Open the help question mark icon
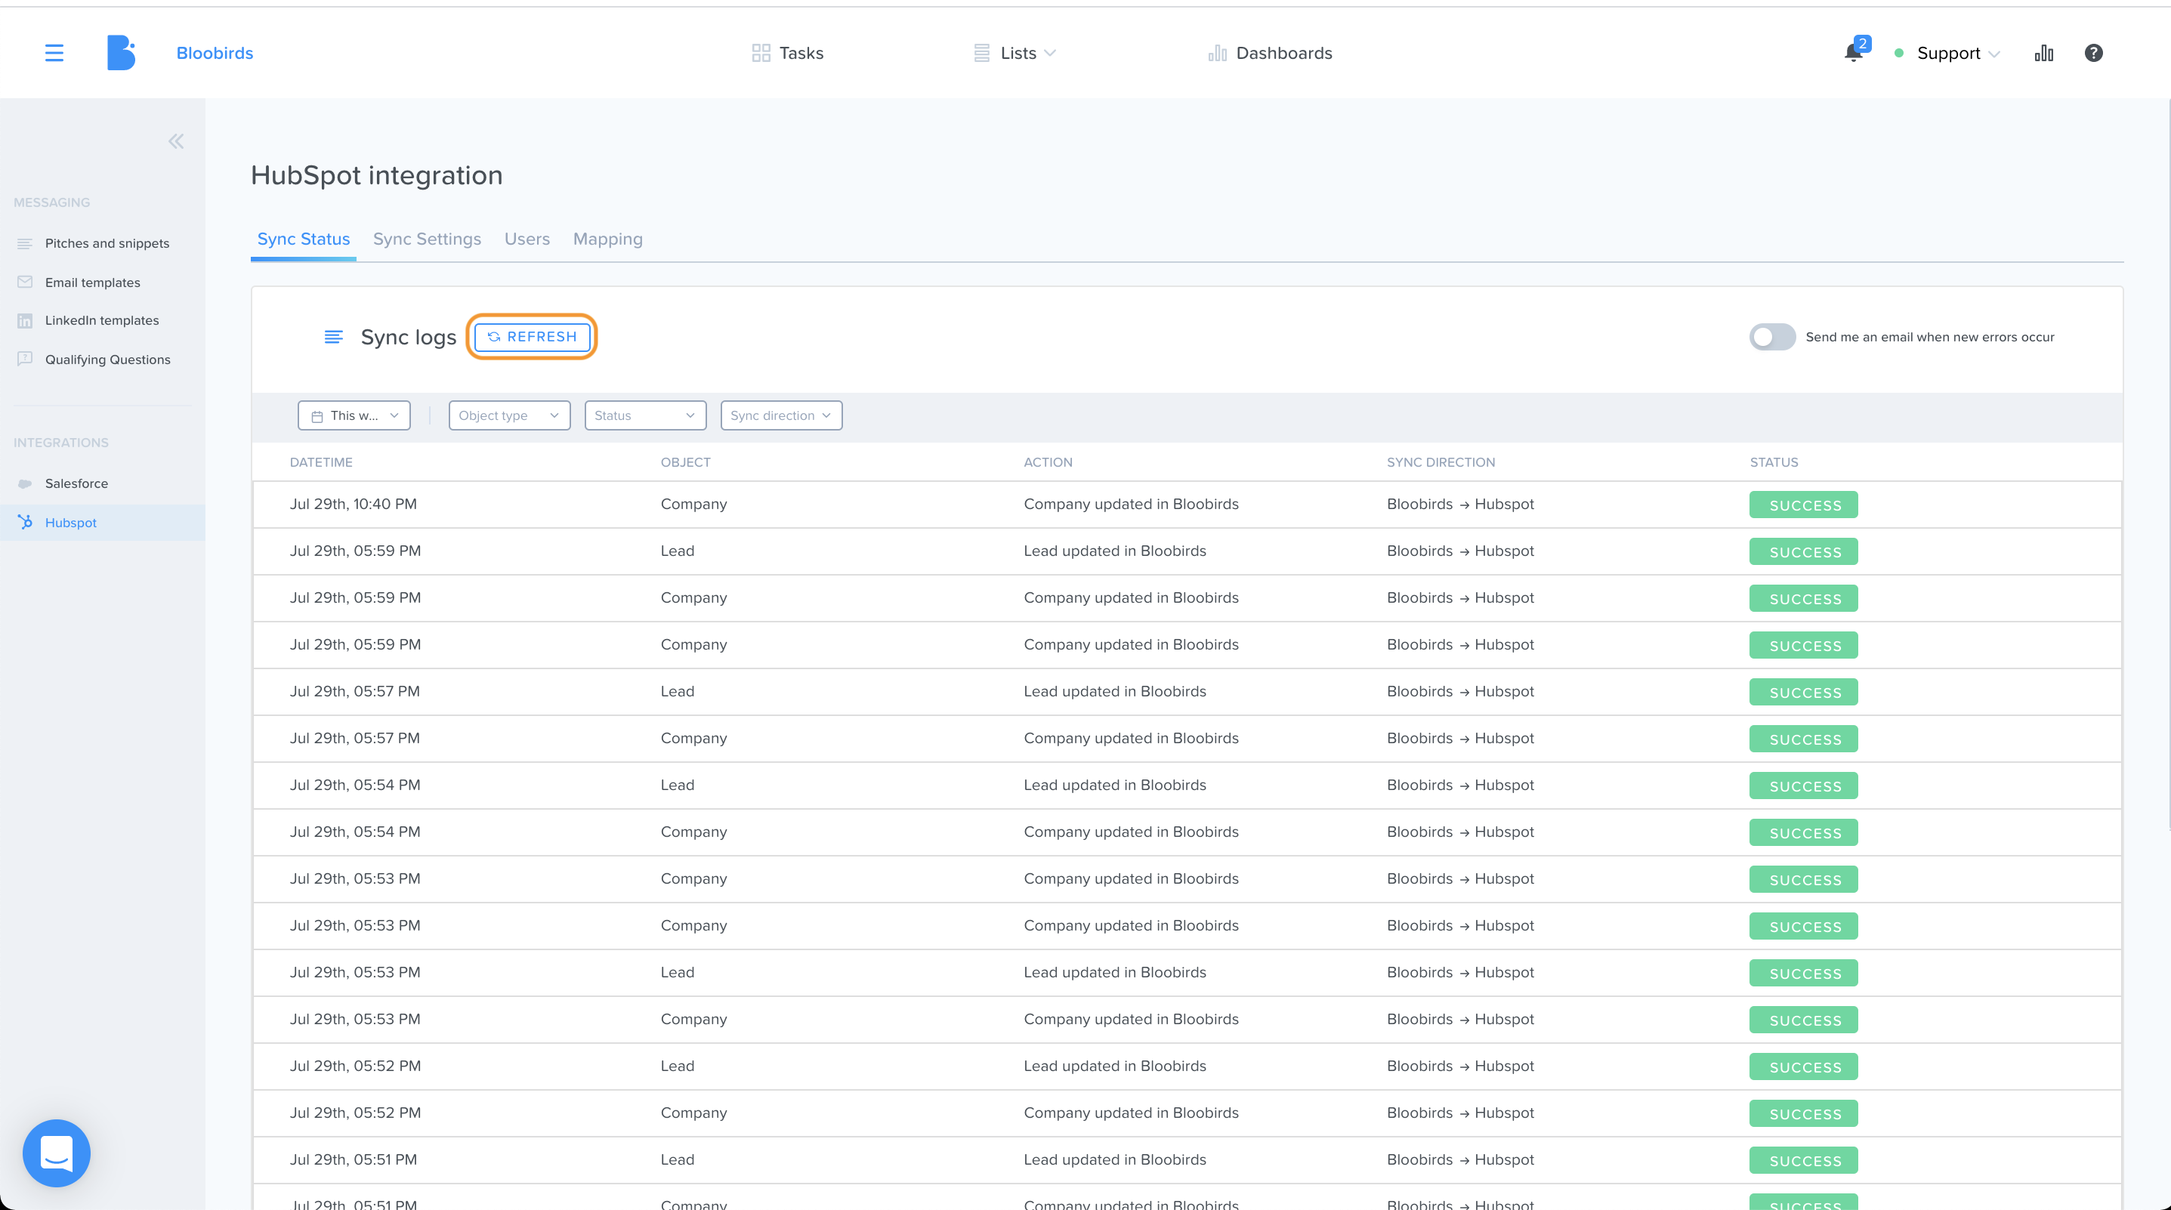Viewport: 2171px width, 1210px height. coord(2093,53)
